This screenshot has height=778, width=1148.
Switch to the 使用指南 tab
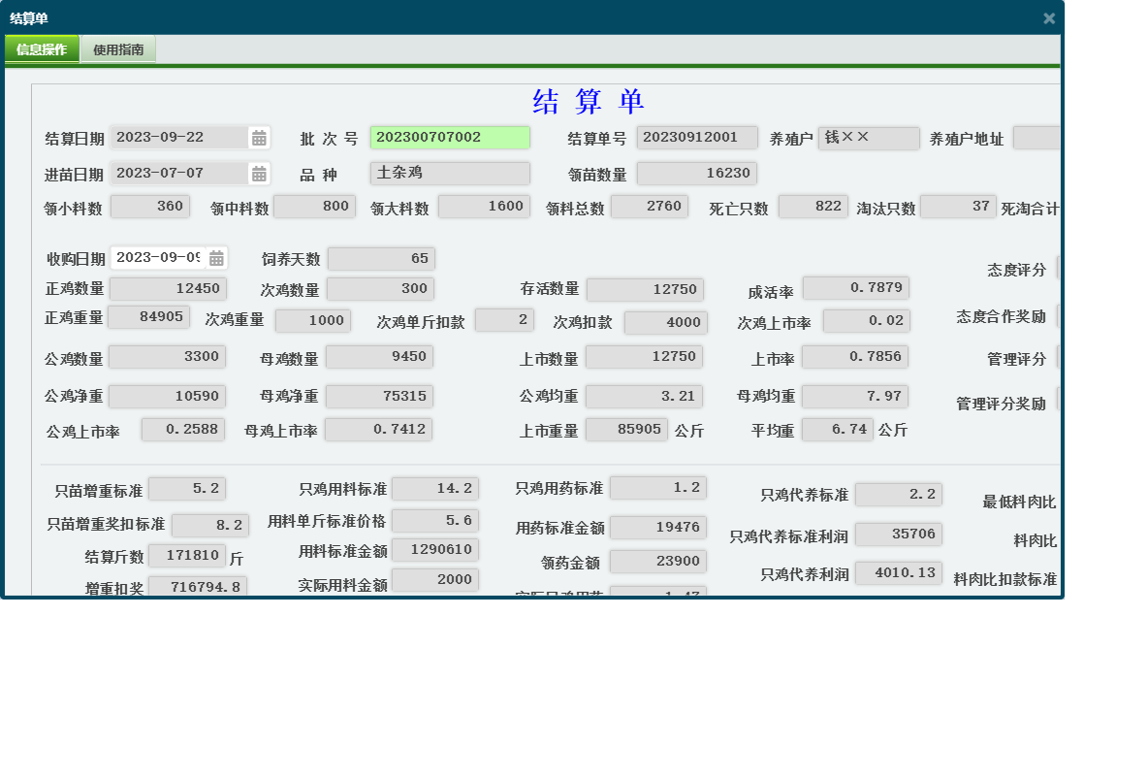tap(117, 49)
